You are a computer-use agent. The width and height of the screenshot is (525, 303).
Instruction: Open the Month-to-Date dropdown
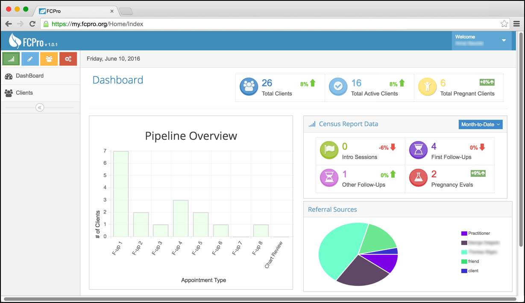[481, 124]
